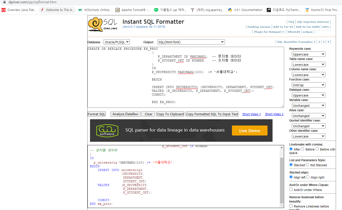This screenshot has height=210, width=342.
Task: Open the 이클립스 jsp 에러 bookmark
Action: (x=170, y=10)
